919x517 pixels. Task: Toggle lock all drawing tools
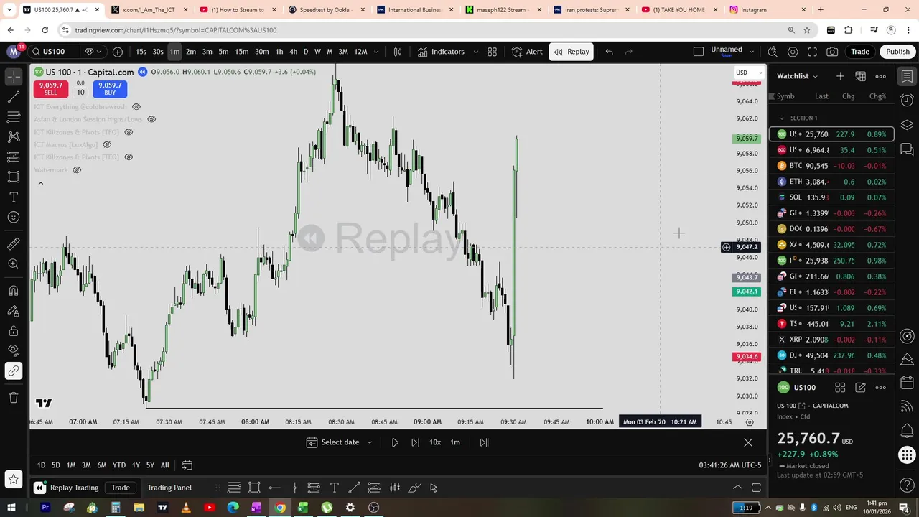coord(14,331)
